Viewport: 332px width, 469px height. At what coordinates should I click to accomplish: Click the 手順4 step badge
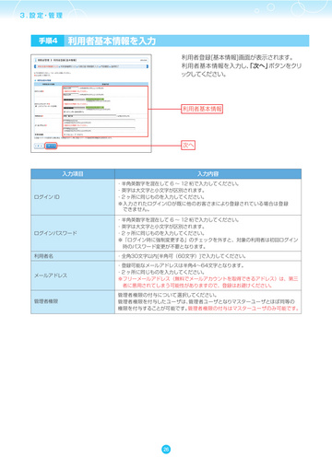pyautogui.click(x=48, y=41)
